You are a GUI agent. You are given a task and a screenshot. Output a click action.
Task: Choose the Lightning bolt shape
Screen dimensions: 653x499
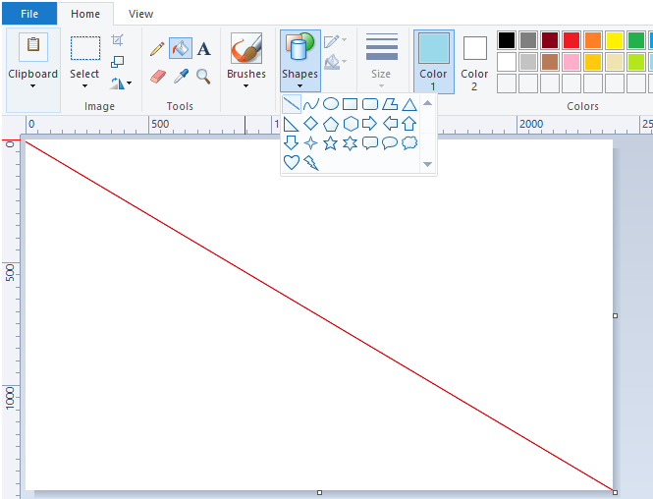pyautogui.click(x=310, y=162)
